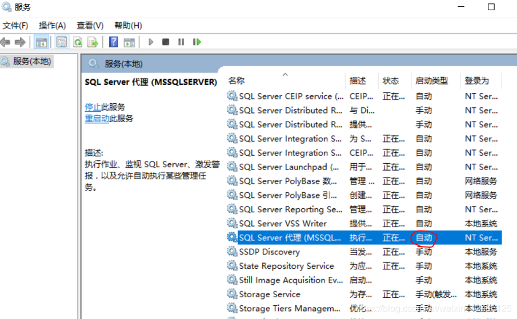Minimize the 服务 window
Image resolution: width=517 pixels, height=319 pixels.
pos(461,7)
